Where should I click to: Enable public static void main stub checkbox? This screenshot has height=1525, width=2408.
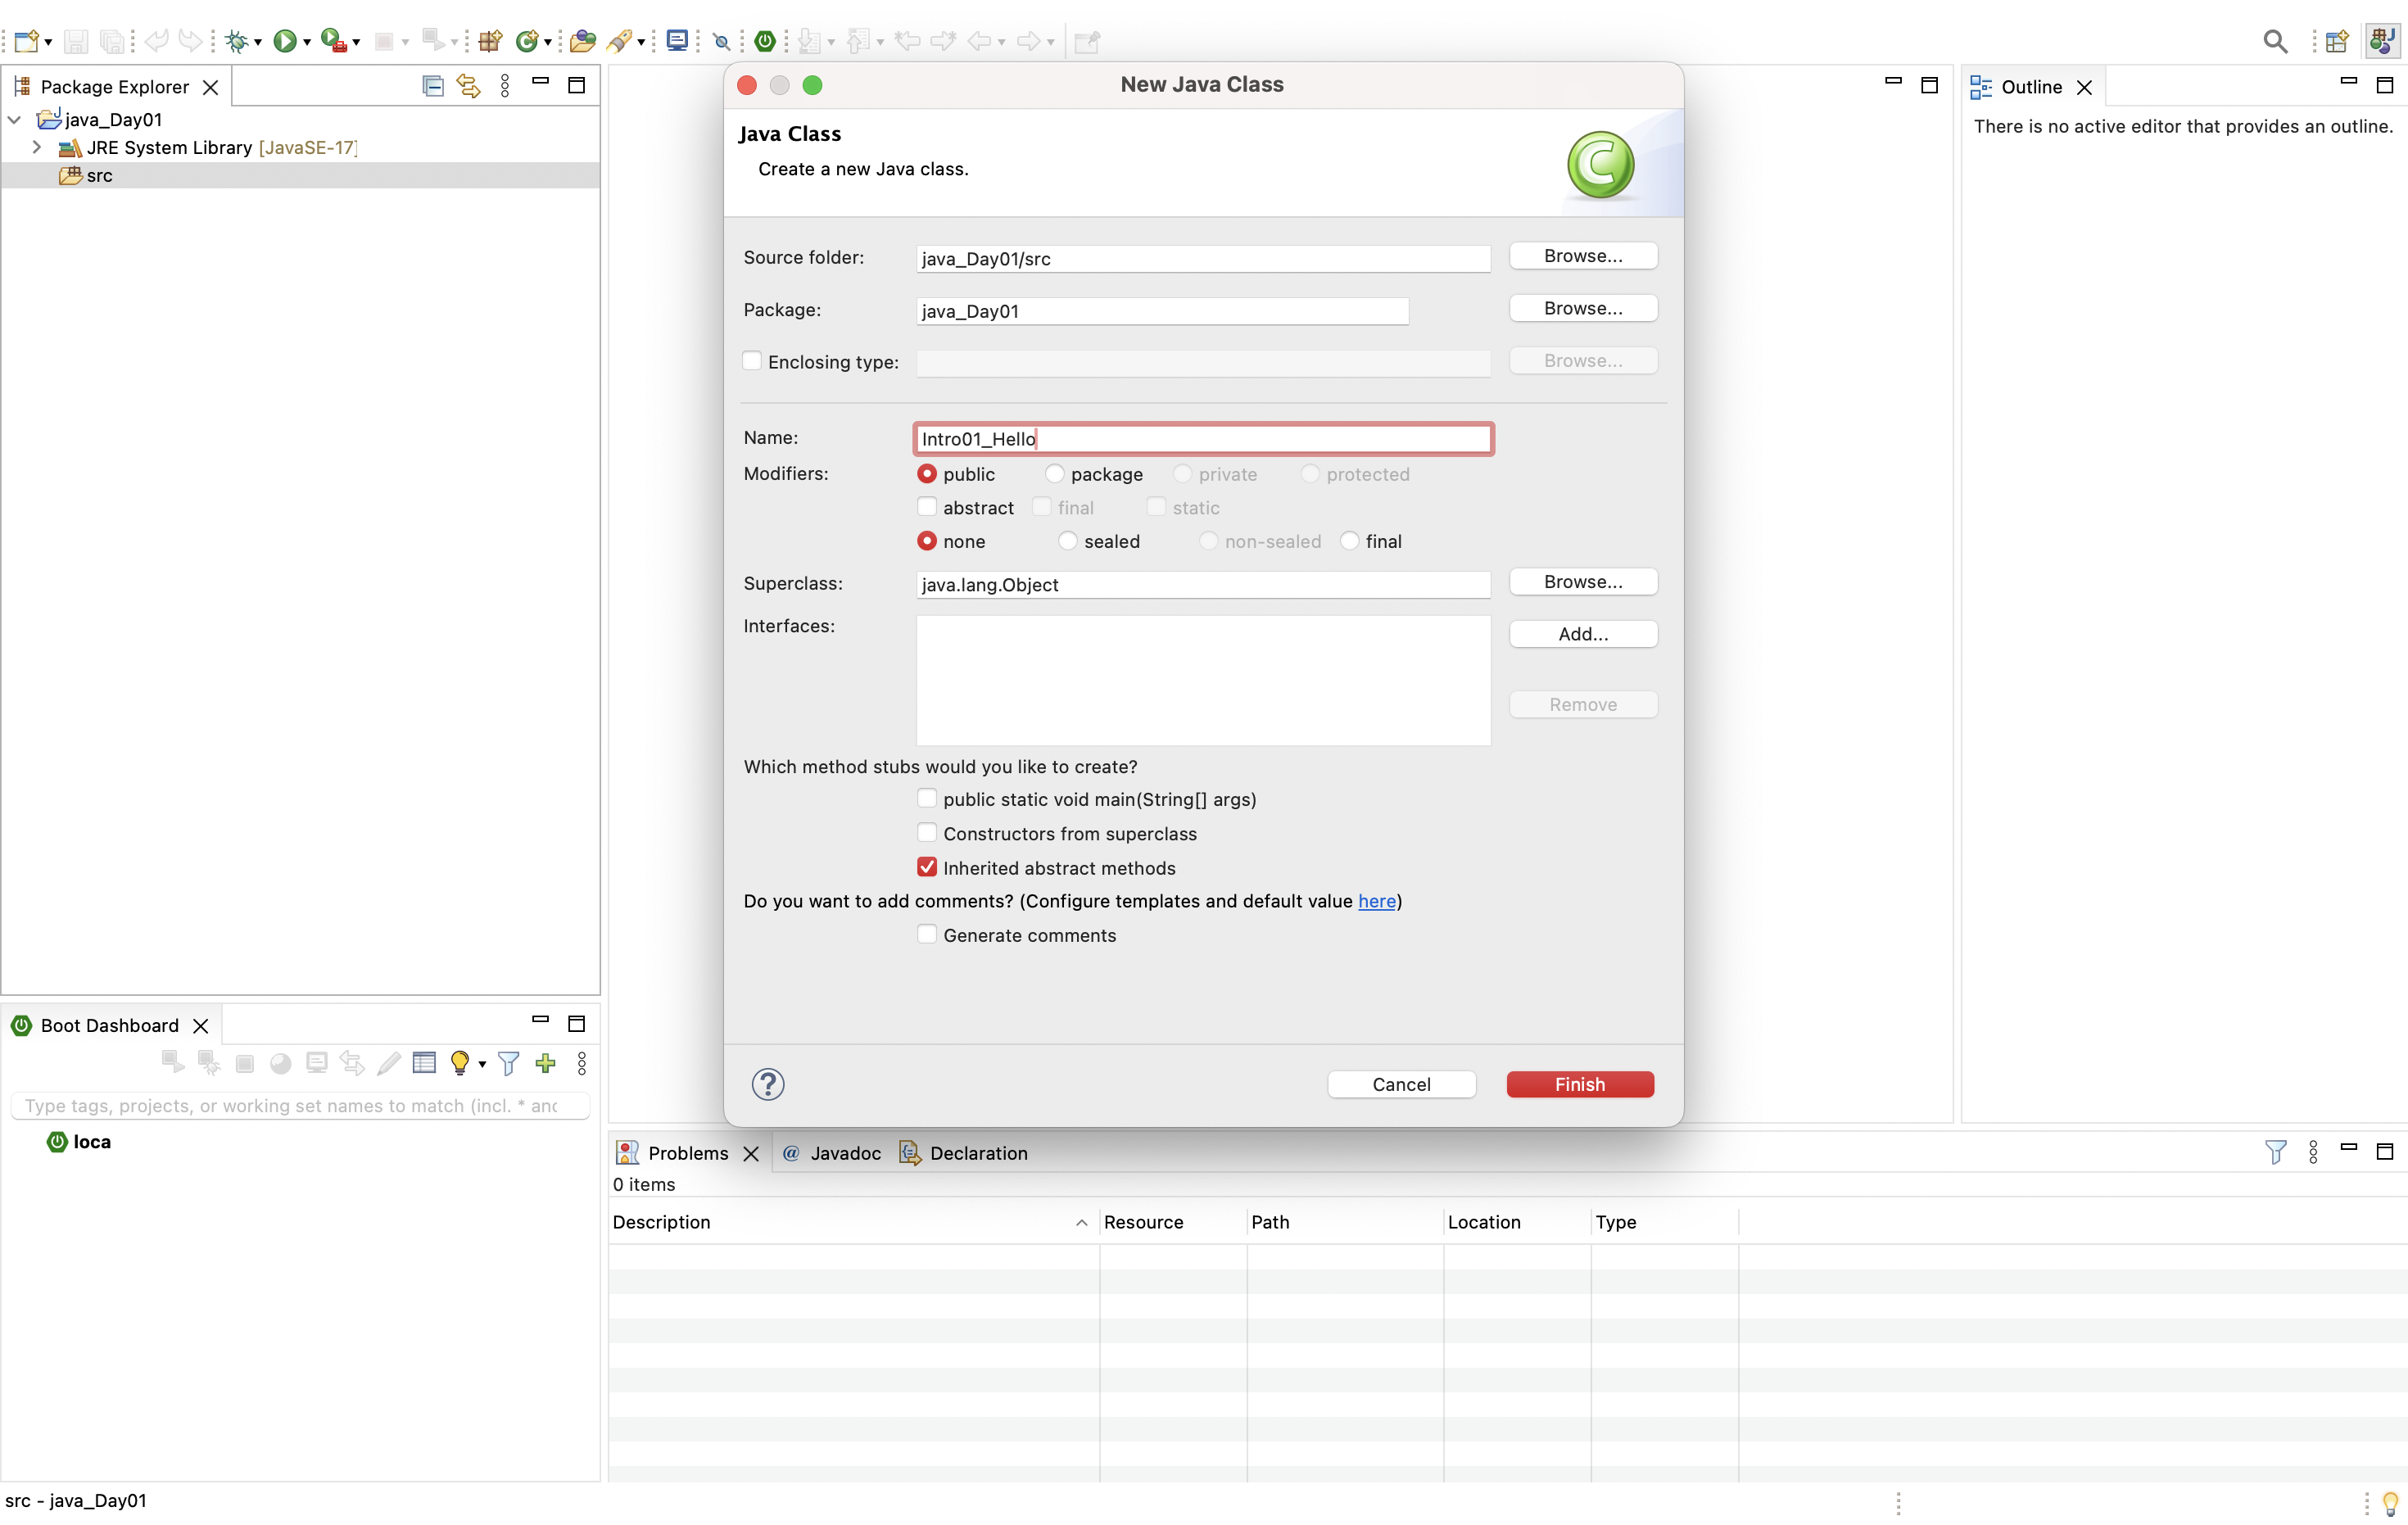coord(927,799)
